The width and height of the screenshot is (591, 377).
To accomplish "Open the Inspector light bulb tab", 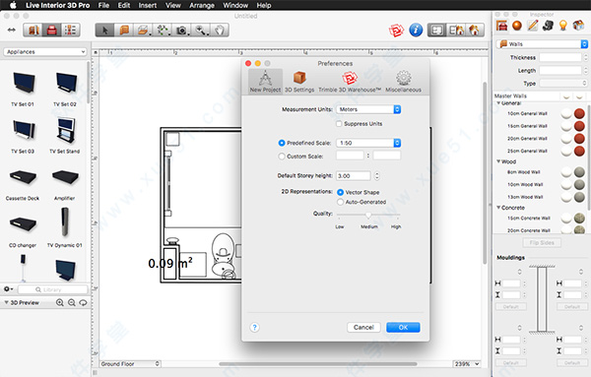I will 563,26.
